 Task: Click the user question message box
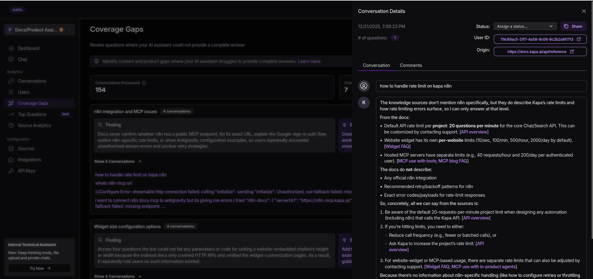[x=481, y=86]
